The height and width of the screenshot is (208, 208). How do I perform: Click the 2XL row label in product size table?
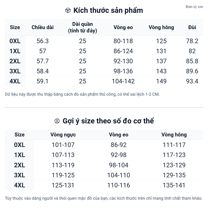click(x=15, y=61)
